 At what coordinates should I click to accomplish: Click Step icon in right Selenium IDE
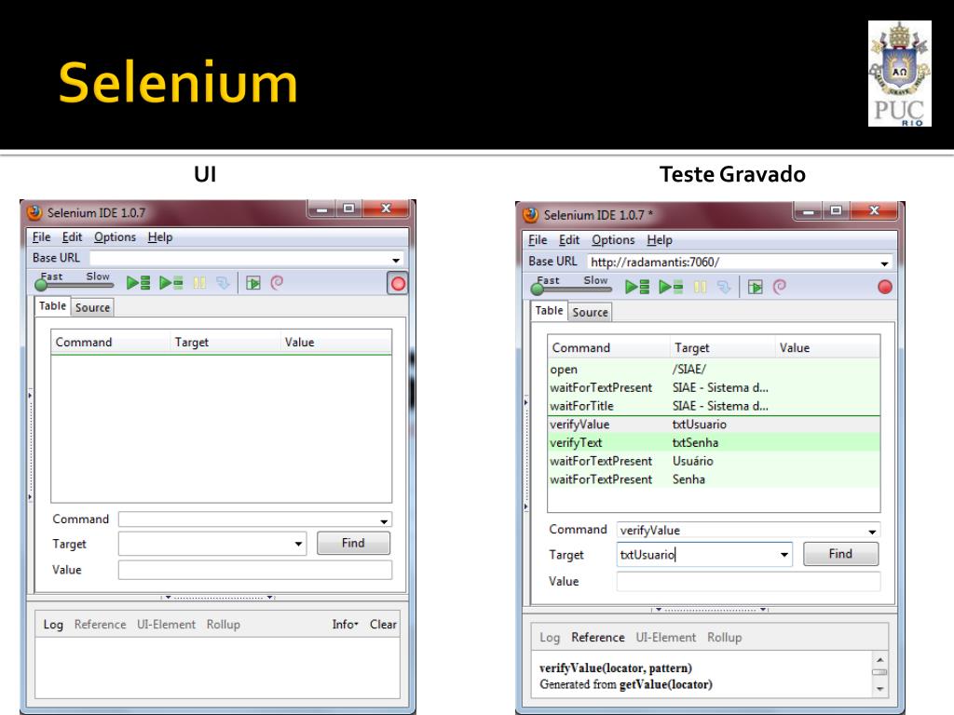coord(724,287)
